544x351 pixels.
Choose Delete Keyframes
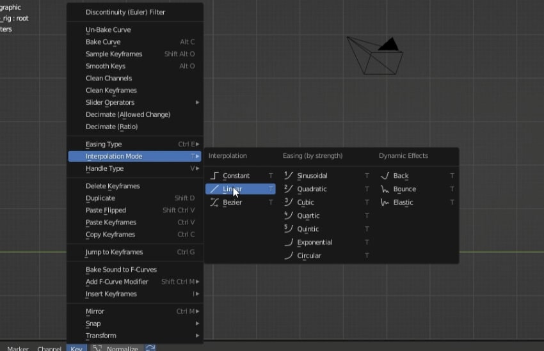click(x=135, y=186)
